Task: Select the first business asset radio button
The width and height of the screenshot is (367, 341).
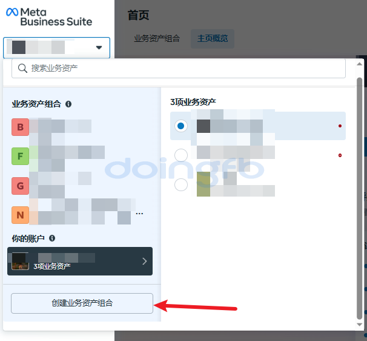Action: (180, 126)
